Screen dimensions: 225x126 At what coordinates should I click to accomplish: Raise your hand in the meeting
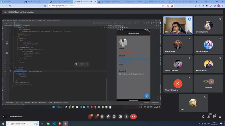click(108, 117)
